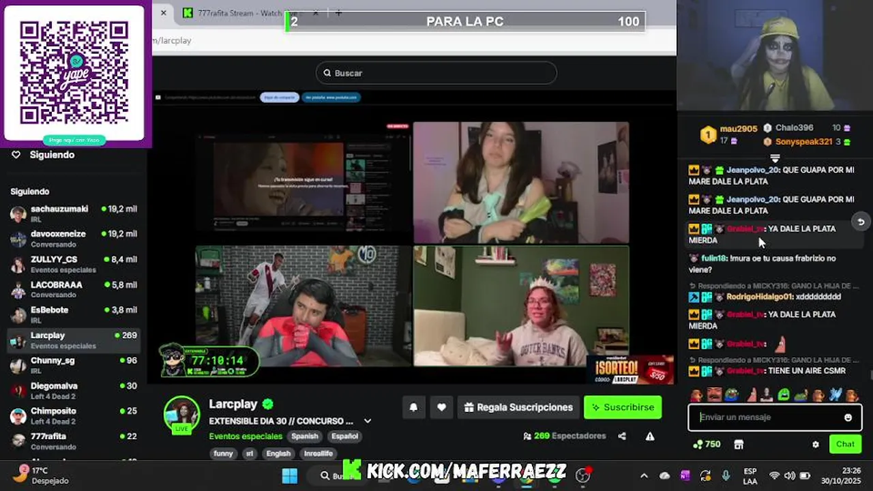Expand the stream title dropdown chevron
Viewport: 873px width, 491px height.
367,421
